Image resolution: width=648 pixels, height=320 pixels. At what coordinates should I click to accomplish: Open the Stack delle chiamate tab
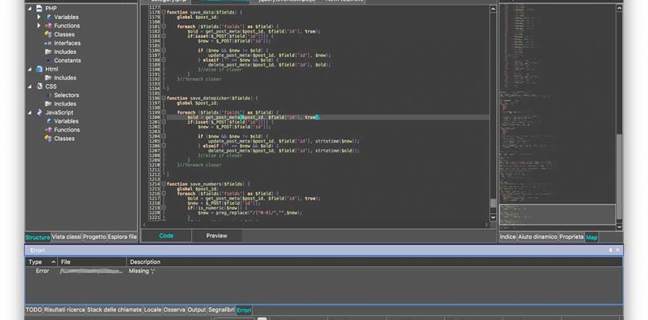tap(114, 310)
